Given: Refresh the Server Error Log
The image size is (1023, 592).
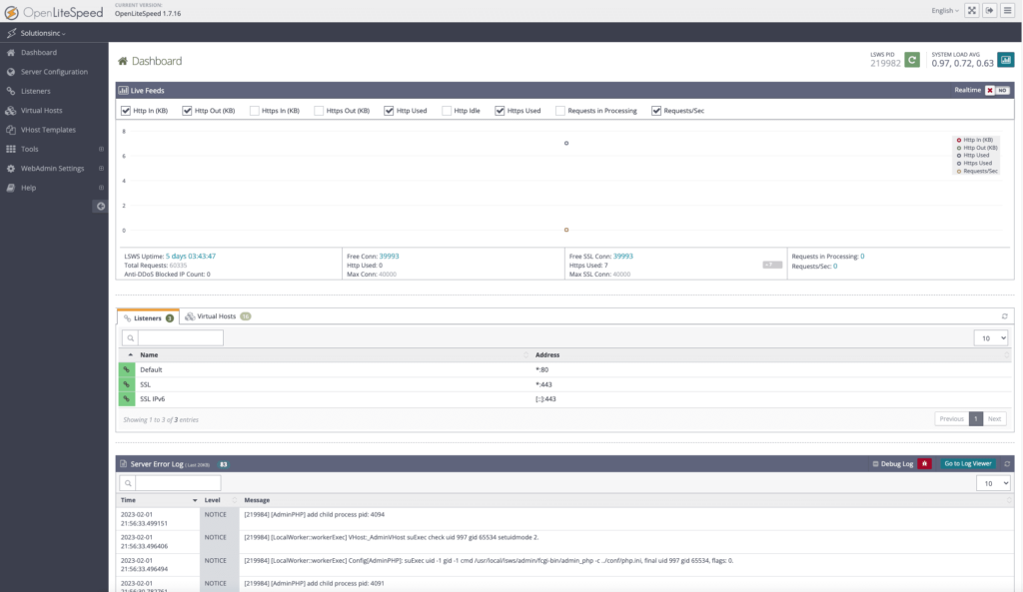Looking at the screenshot, I should pos(1007,464).
